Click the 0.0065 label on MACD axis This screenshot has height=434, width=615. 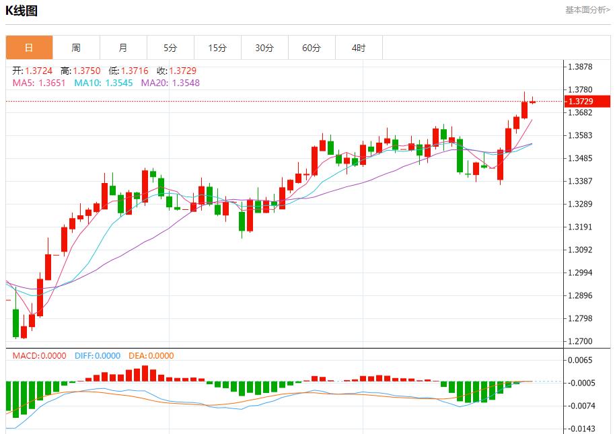[x=580, y=361]
